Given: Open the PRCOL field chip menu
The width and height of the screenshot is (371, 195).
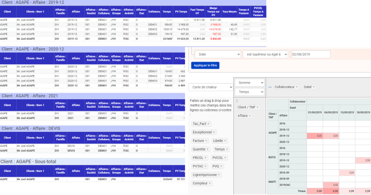Looking at the screenshot, I should click(199, 157).
